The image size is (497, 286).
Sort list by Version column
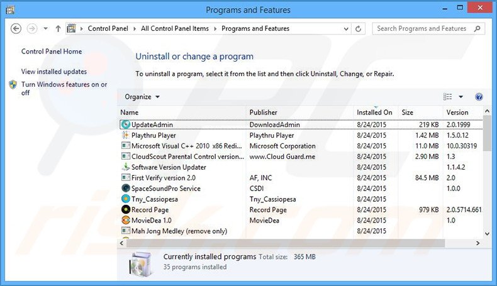(463, 113)
